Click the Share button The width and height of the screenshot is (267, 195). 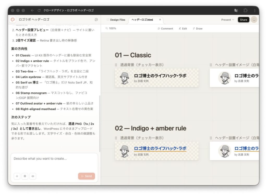click(244, 20)
